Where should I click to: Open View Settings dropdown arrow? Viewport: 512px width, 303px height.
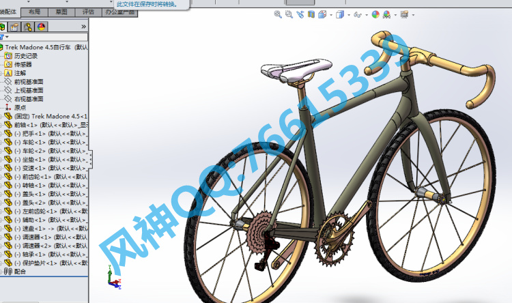click(414, 15)
